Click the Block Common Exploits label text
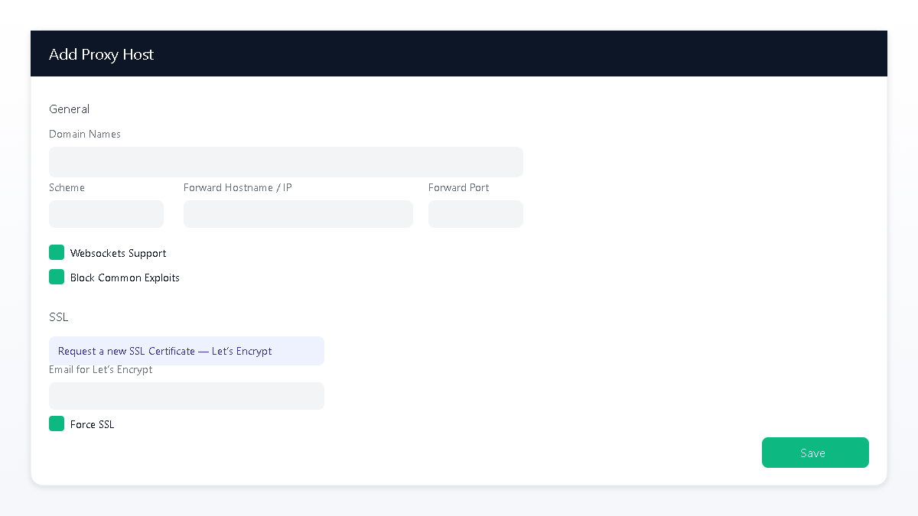This screenshot has width=918, height=516. (125, 277)
